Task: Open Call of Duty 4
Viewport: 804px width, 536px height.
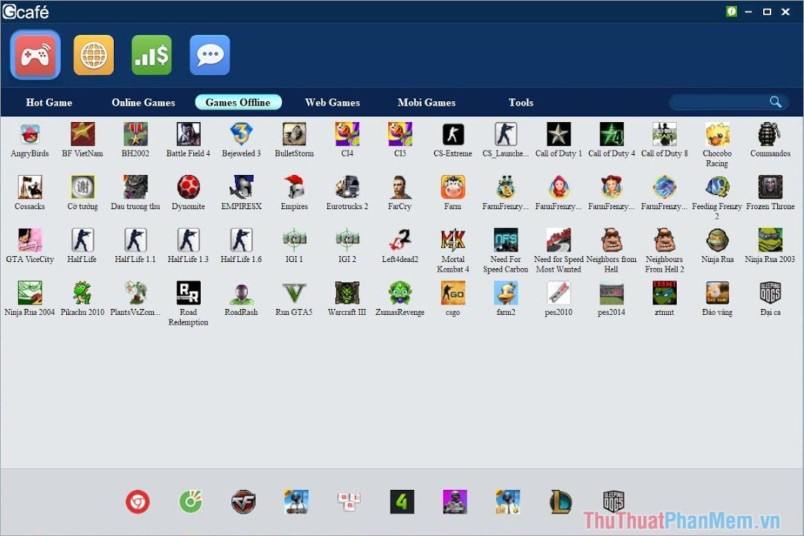Action: point(611,135)
